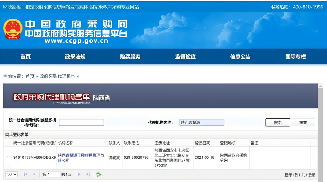Click the last page pagination icon
The height and width of the screenshot is (182, 327).
(x=88, y=174)
